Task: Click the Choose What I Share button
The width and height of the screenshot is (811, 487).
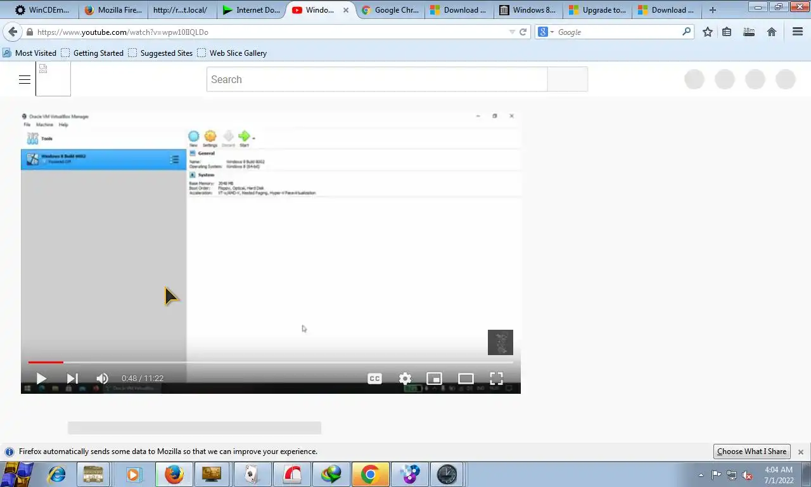Action: pos(751,451)
